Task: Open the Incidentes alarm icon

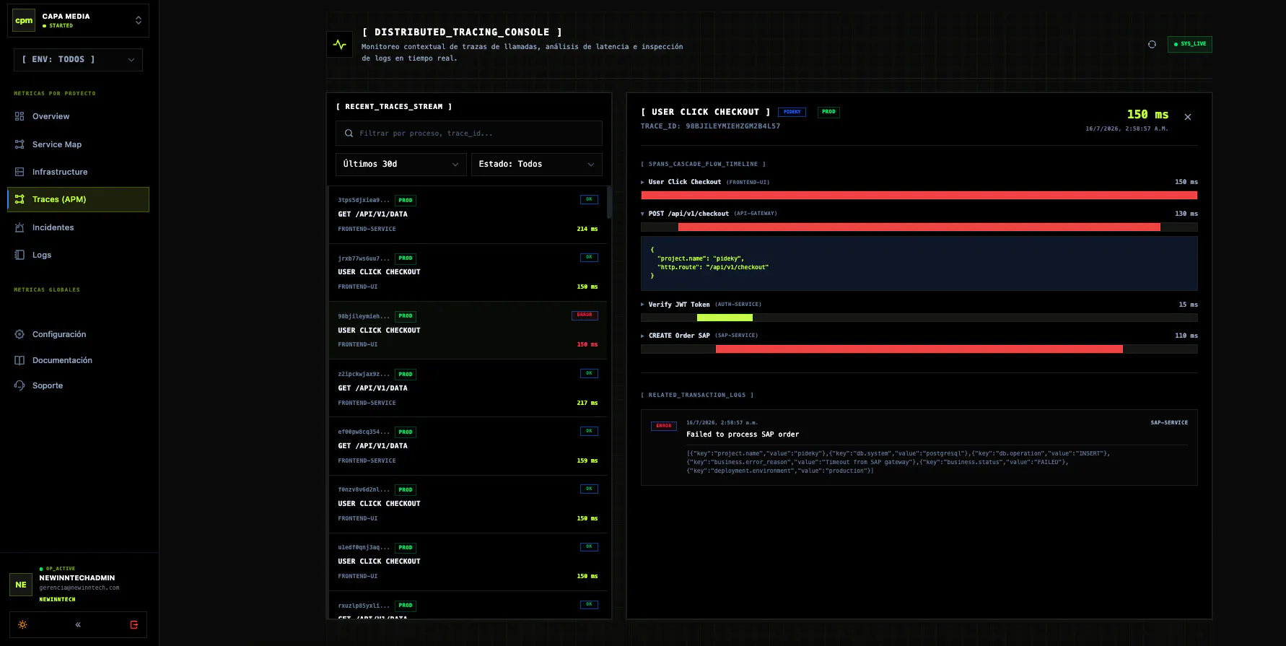Action: tap(19, 227)
